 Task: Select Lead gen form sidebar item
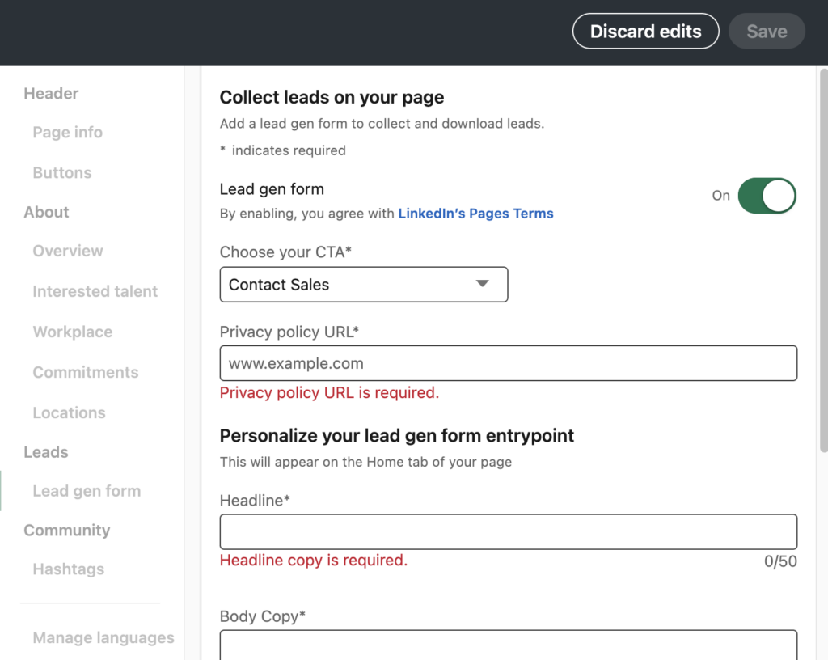(86, 491)
